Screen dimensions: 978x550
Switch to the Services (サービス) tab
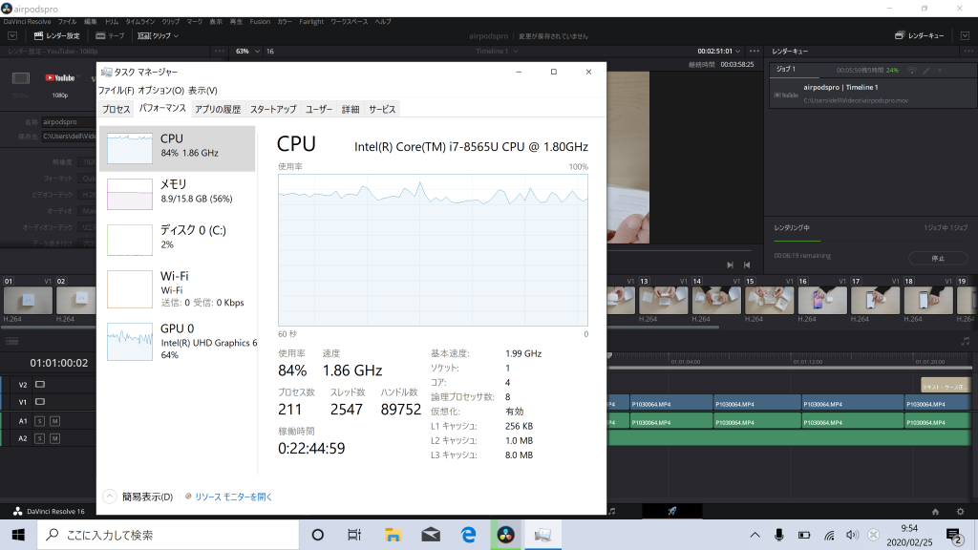[382, 109]
